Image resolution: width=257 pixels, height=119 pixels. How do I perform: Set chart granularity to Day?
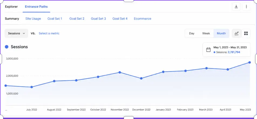tap(192, 33)
